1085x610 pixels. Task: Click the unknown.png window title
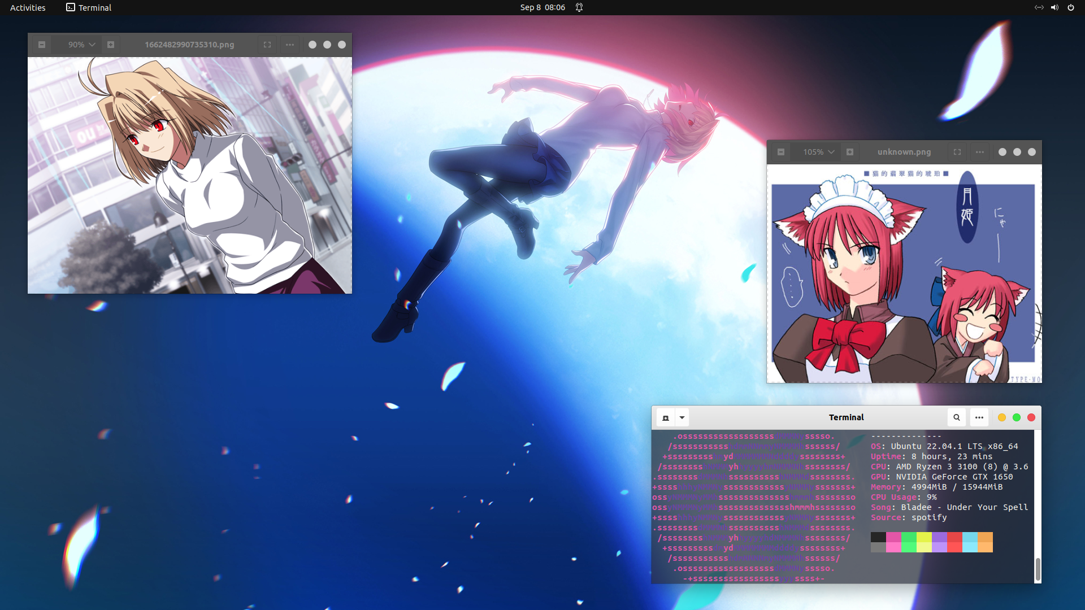(904, 152)
